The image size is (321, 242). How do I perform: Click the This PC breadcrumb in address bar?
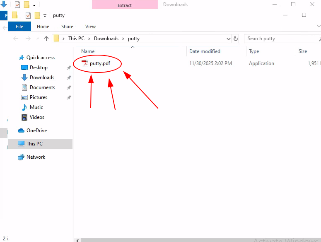pyautogui.click(x=76, y=39)
